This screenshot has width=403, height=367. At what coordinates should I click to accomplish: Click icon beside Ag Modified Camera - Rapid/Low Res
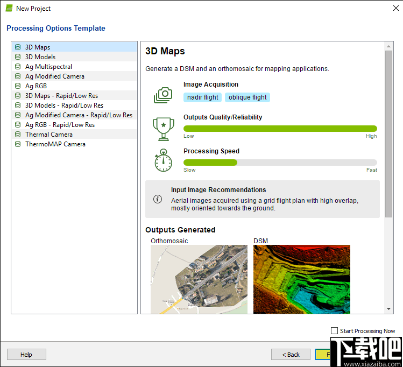18,115
